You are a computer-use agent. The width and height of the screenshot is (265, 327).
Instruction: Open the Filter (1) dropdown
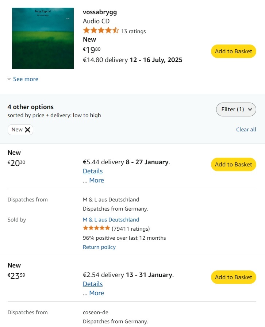[x=236, y=109]
